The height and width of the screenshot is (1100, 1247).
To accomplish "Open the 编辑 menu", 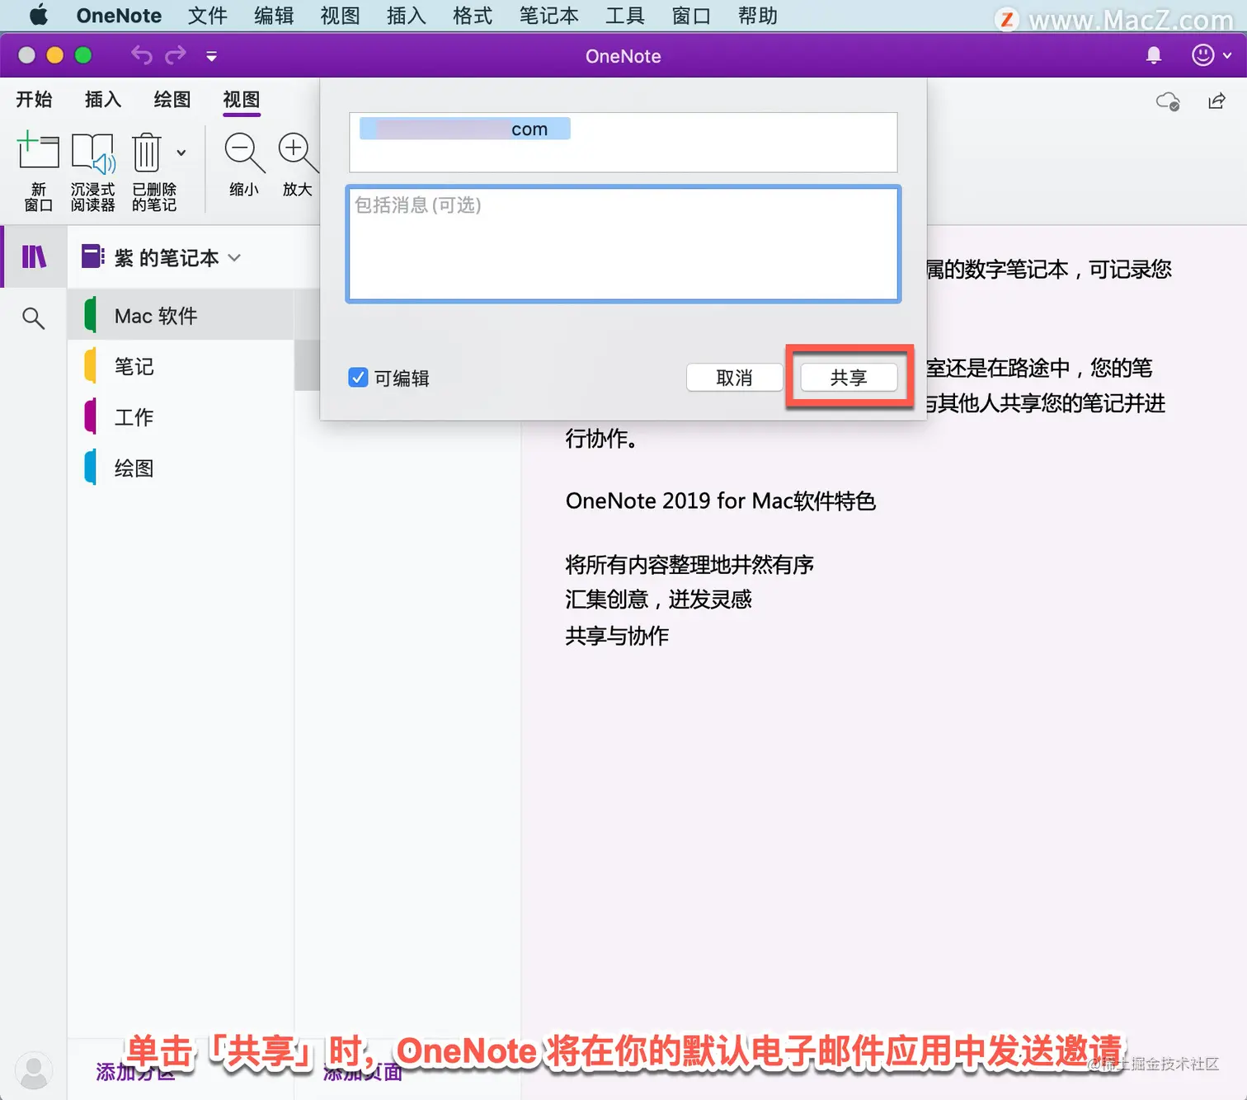I will [x=274, y=16].
